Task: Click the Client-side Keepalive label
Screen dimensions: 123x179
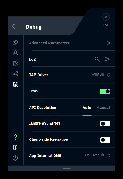Action: (x=48, y=139)
